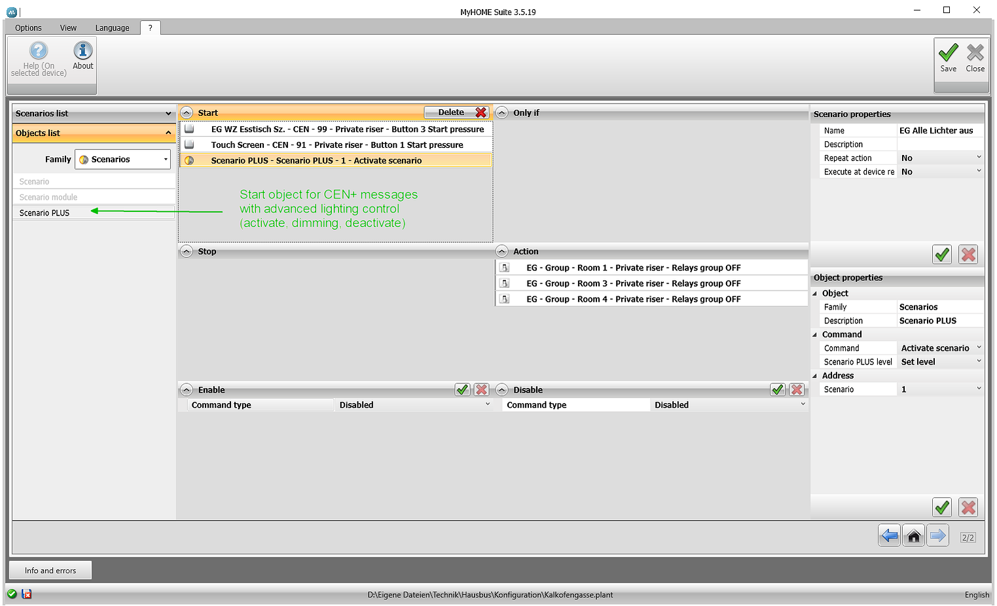Collapse the Start section
997x606 pixels.
[187, 113]
